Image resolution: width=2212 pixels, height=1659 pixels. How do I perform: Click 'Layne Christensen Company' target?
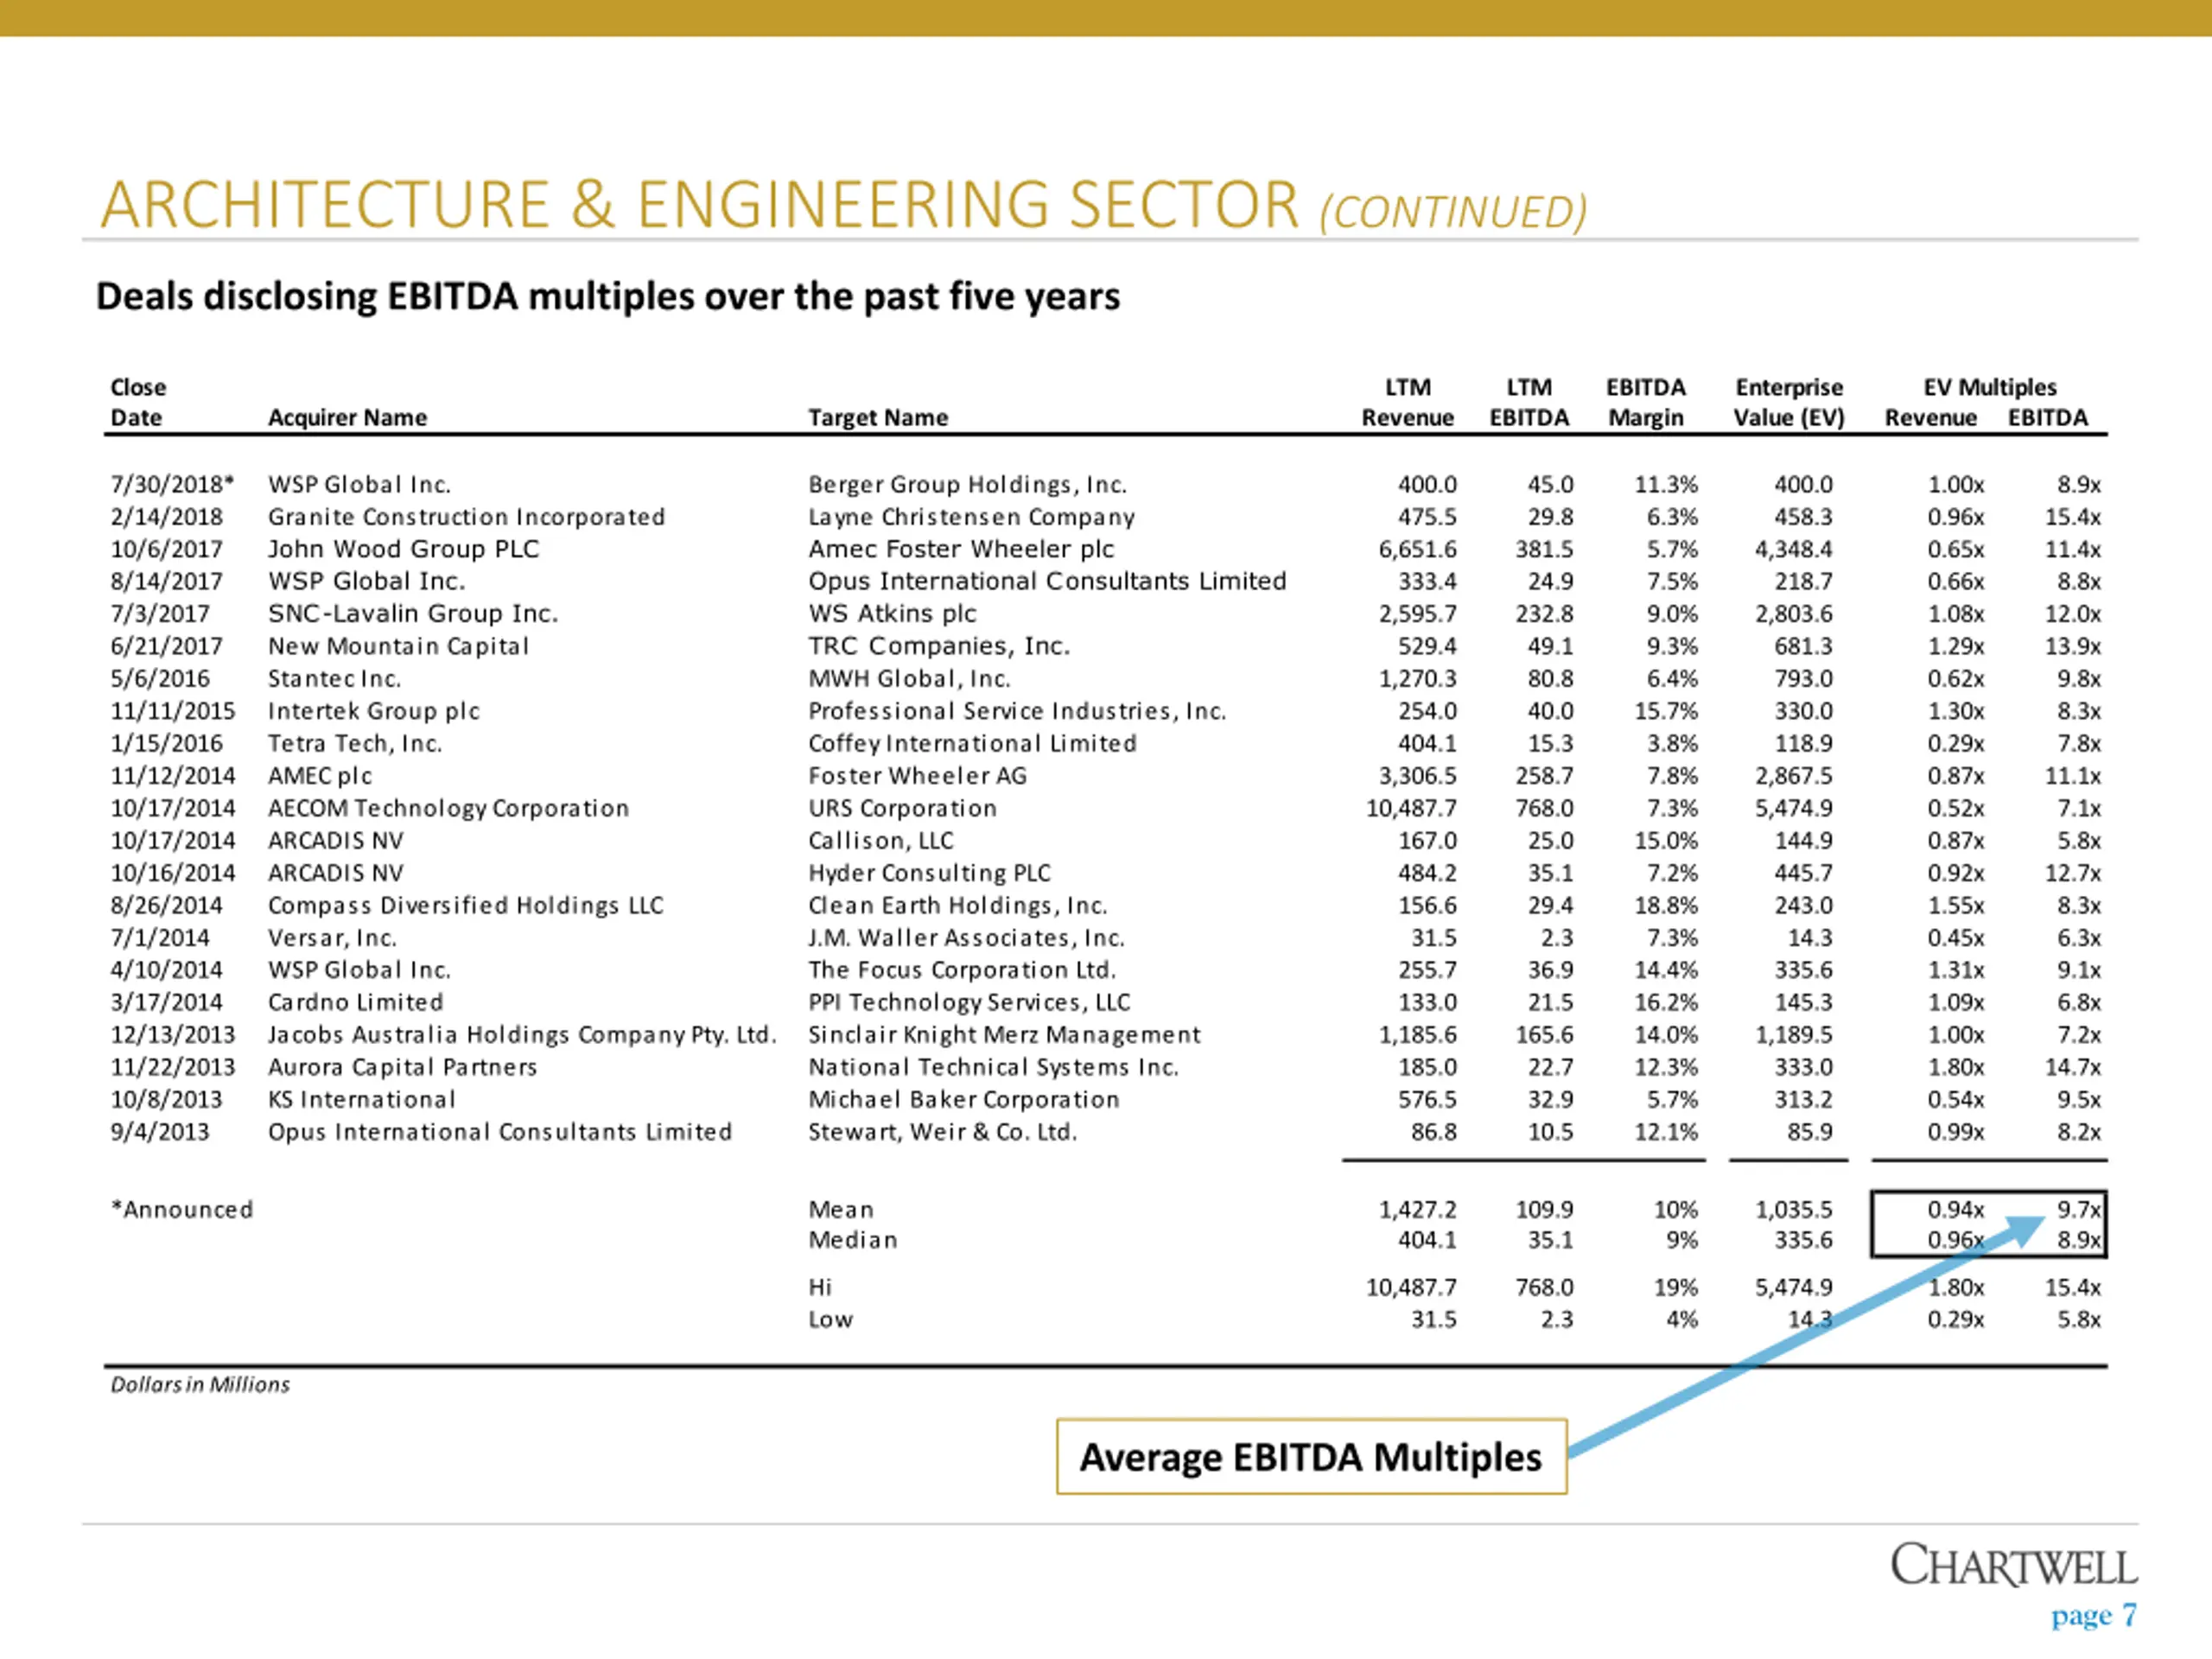click(972, 517)
